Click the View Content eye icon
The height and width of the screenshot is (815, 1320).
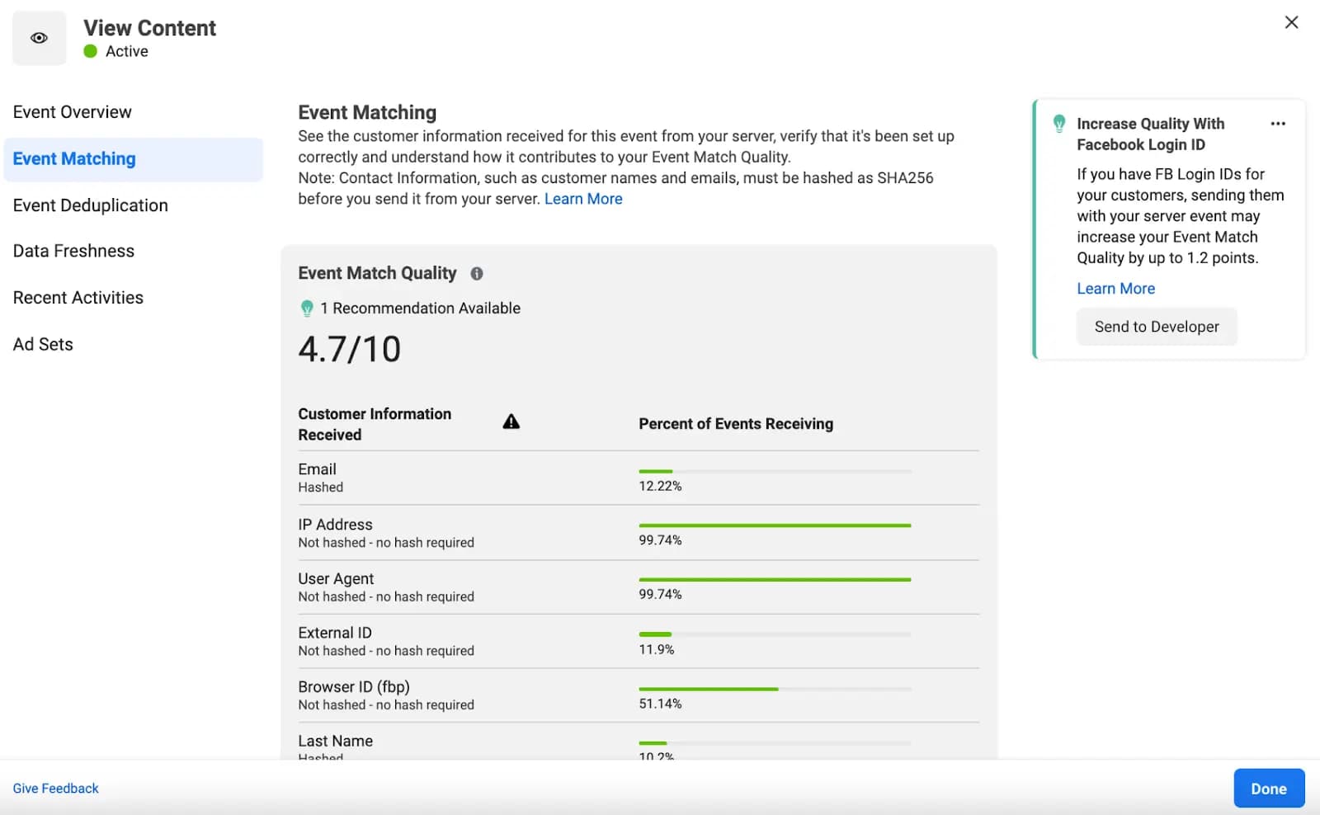point(39,38)
